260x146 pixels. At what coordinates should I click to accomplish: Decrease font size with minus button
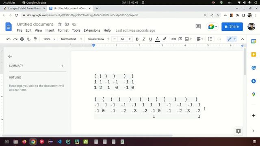coord(115,39)
